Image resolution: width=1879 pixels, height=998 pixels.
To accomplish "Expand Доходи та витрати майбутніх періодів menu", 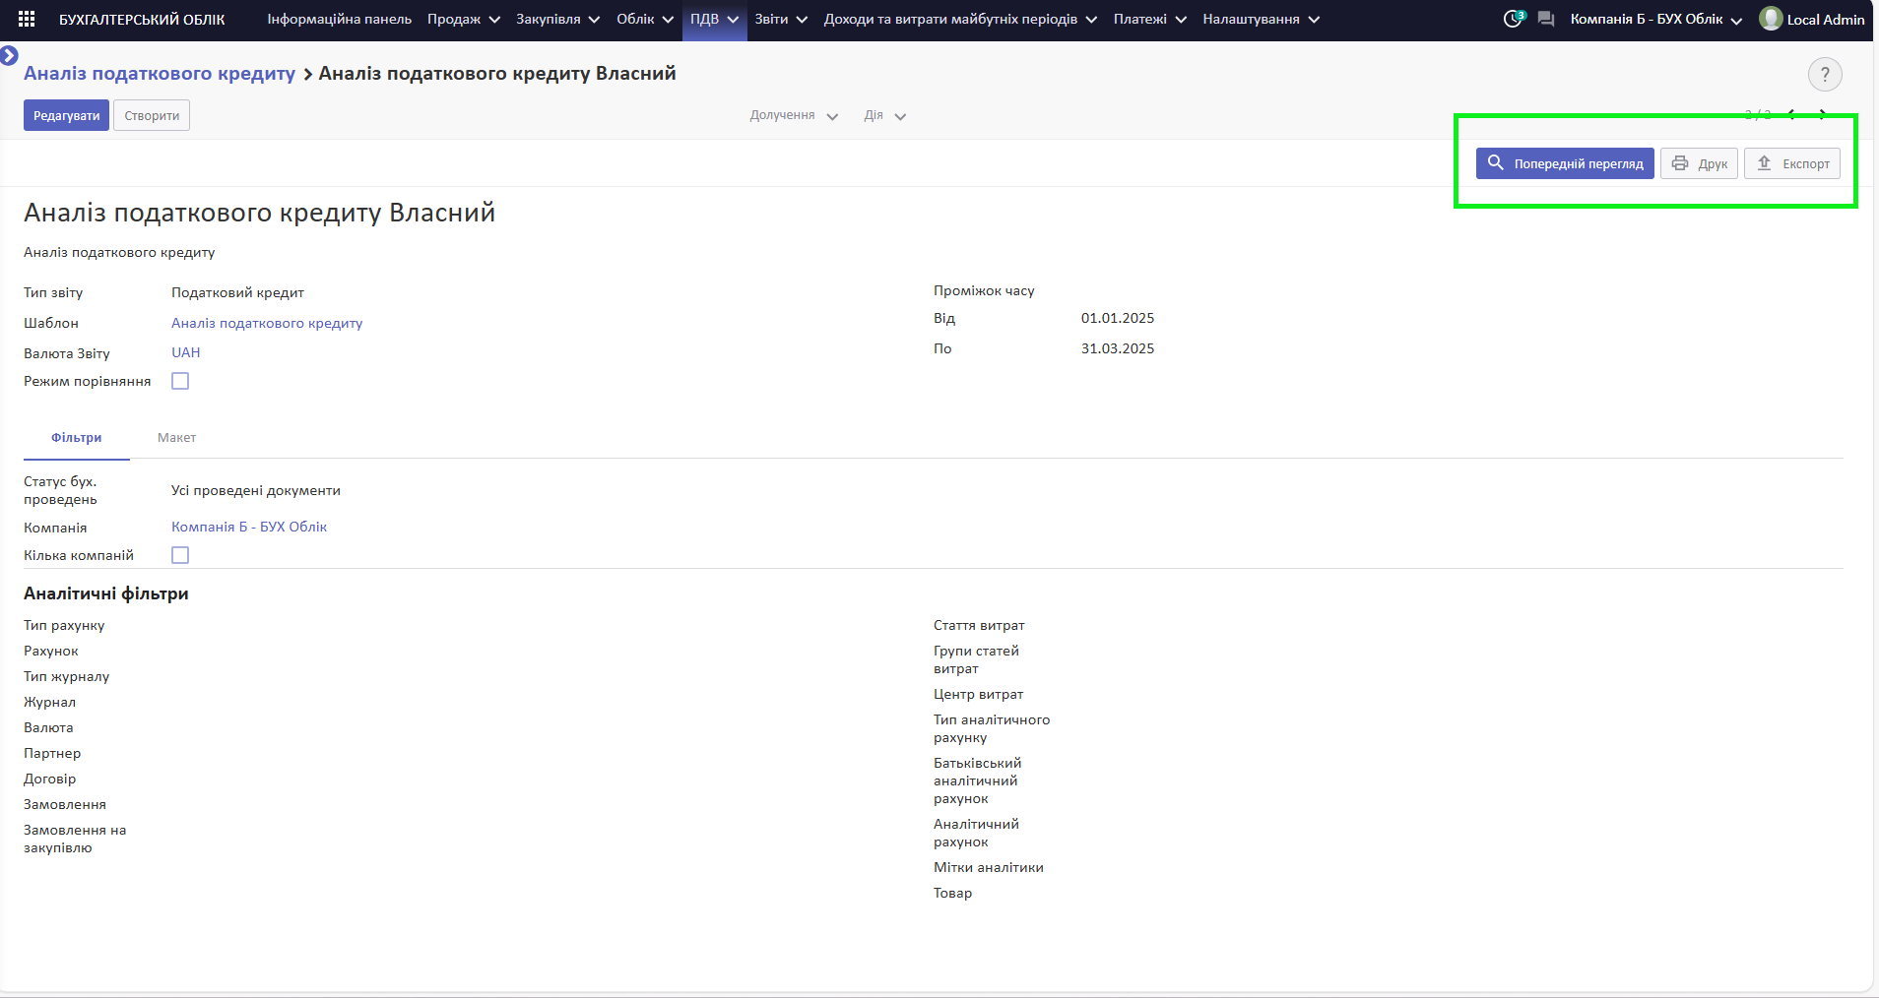I will point(960,19).
